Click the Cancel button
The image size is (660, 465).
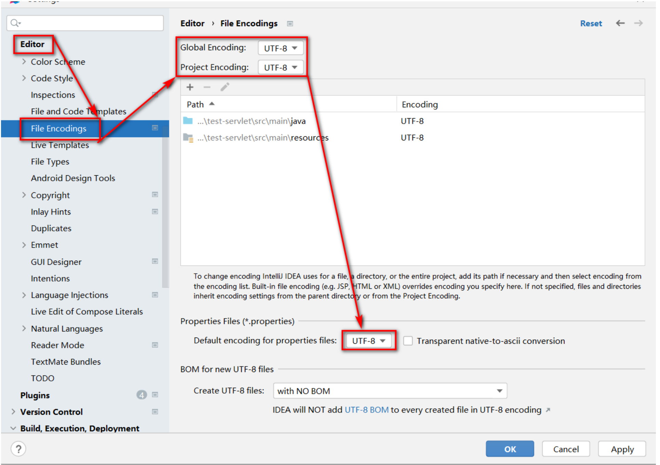(x=566, y=449)
